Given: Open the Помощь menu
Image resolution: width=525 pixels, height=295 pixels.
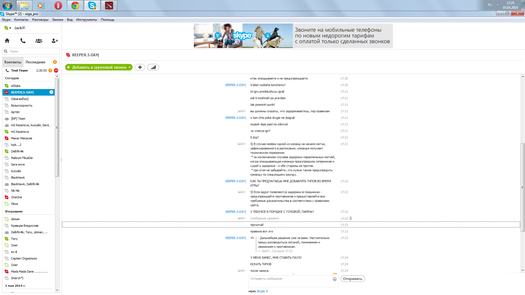Looking at the screenshot, I should click(107, 20).
